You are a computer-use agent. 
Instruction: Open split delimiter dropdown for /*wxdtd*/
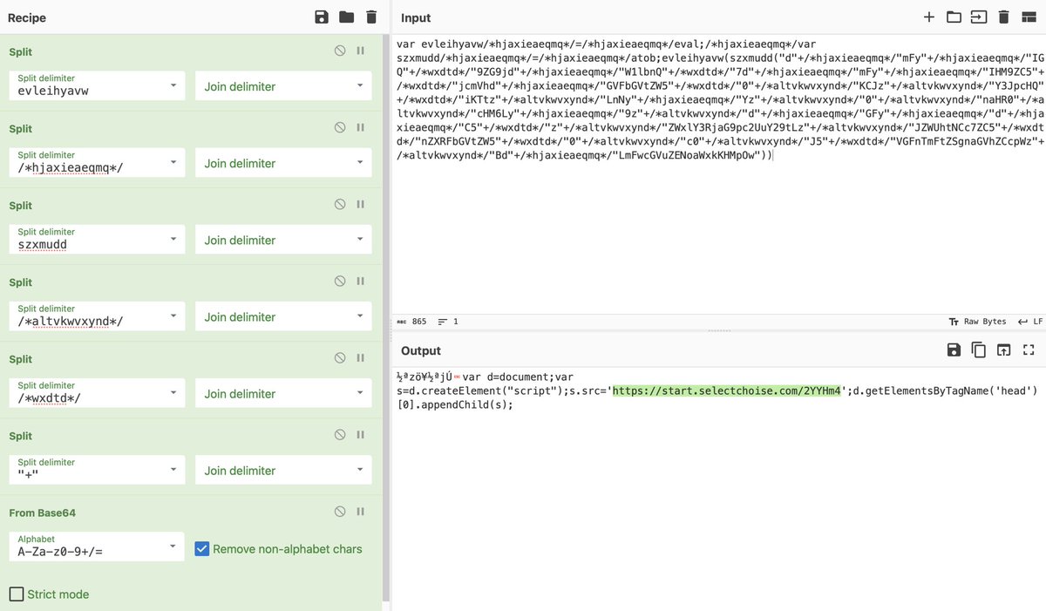coord(173,391)
